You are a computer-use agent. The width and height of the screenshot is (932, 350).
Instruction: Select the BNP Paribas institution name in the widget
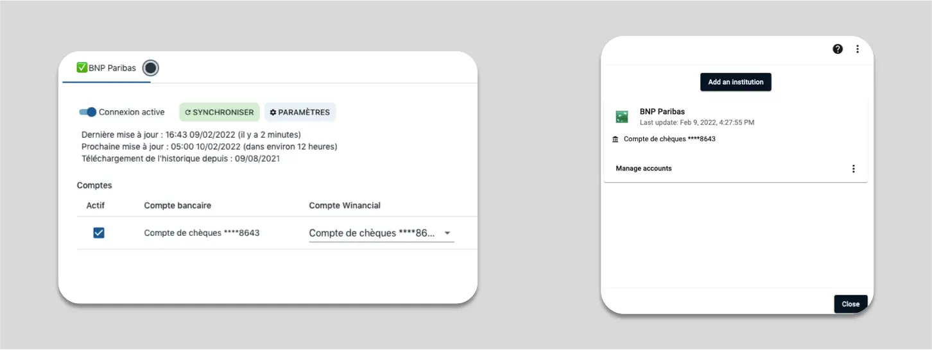point(662,112)
